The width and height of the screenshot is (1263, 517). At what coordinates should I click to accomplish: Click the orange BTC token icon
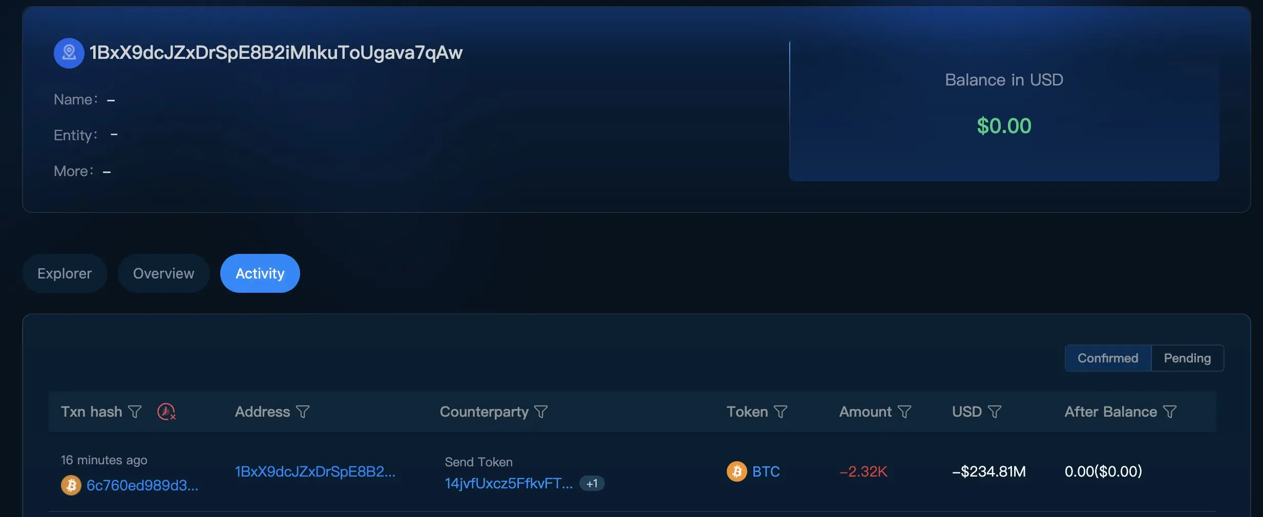(737, 471)
